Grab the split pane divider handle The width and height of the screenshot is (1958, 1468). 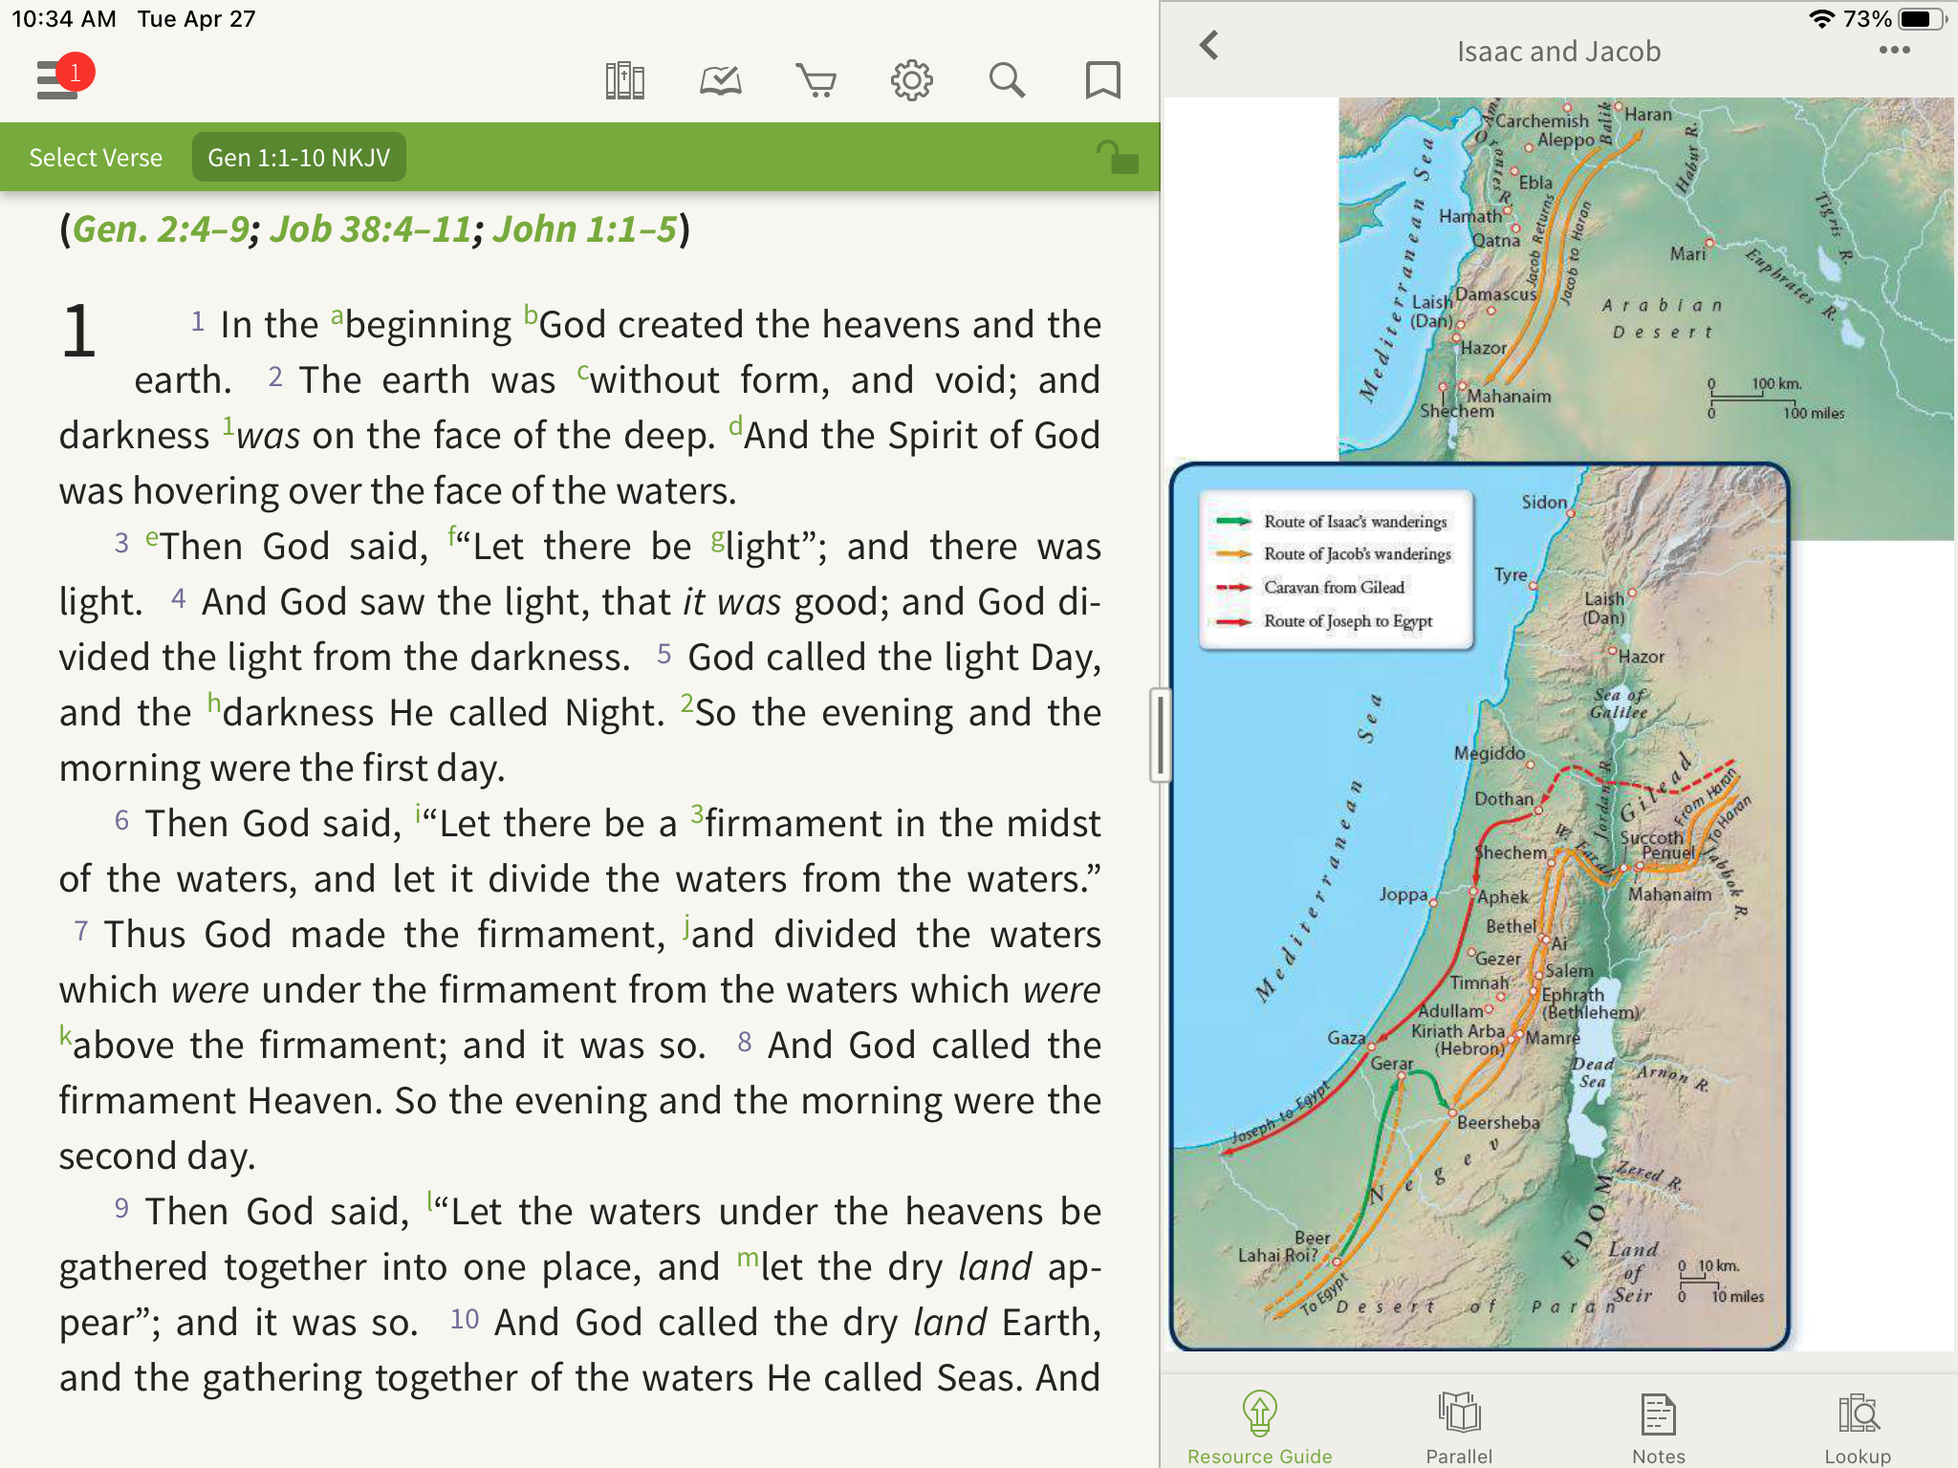point(1160,735)
